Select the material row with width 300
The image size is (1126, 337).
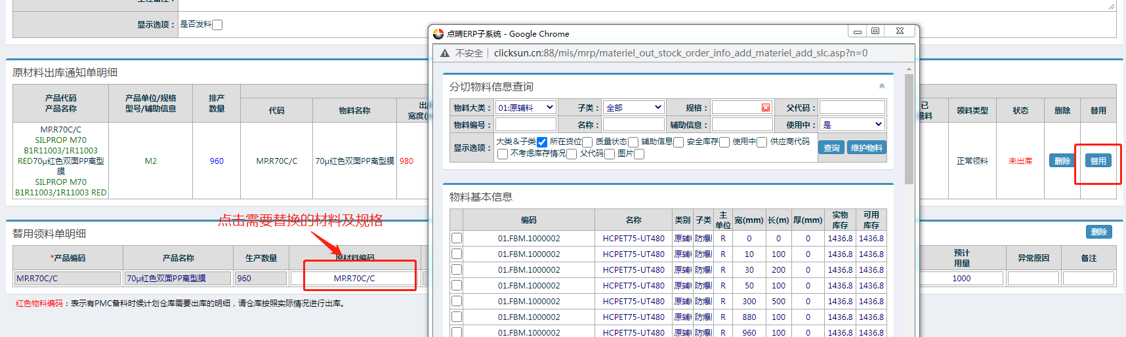click(x=457, y=302)
